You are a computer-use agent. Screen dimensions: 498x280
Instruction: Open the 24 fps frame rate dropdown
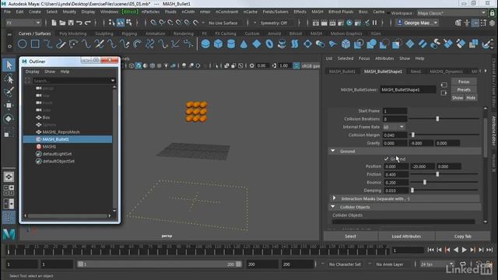pos(437,264)
